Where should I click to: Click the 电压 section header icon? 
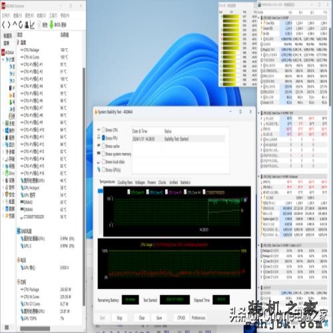(x=19, y=260)
